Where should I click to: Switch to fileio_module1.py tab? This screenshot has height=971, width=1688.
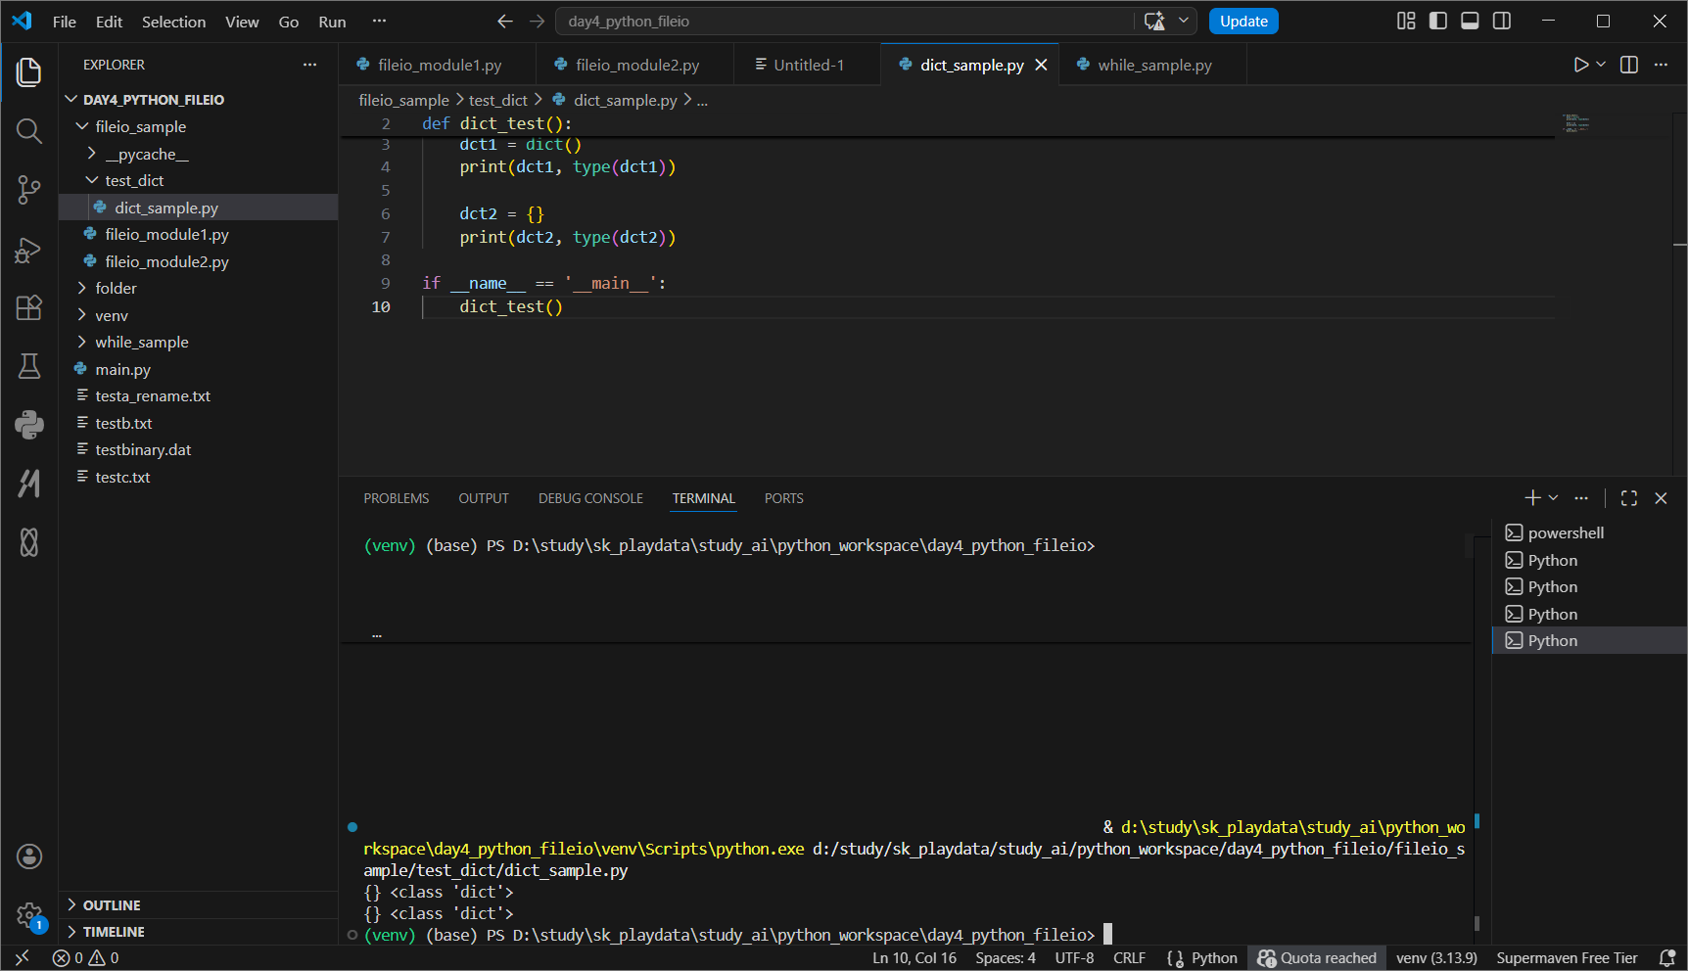(x=438, y=65)
